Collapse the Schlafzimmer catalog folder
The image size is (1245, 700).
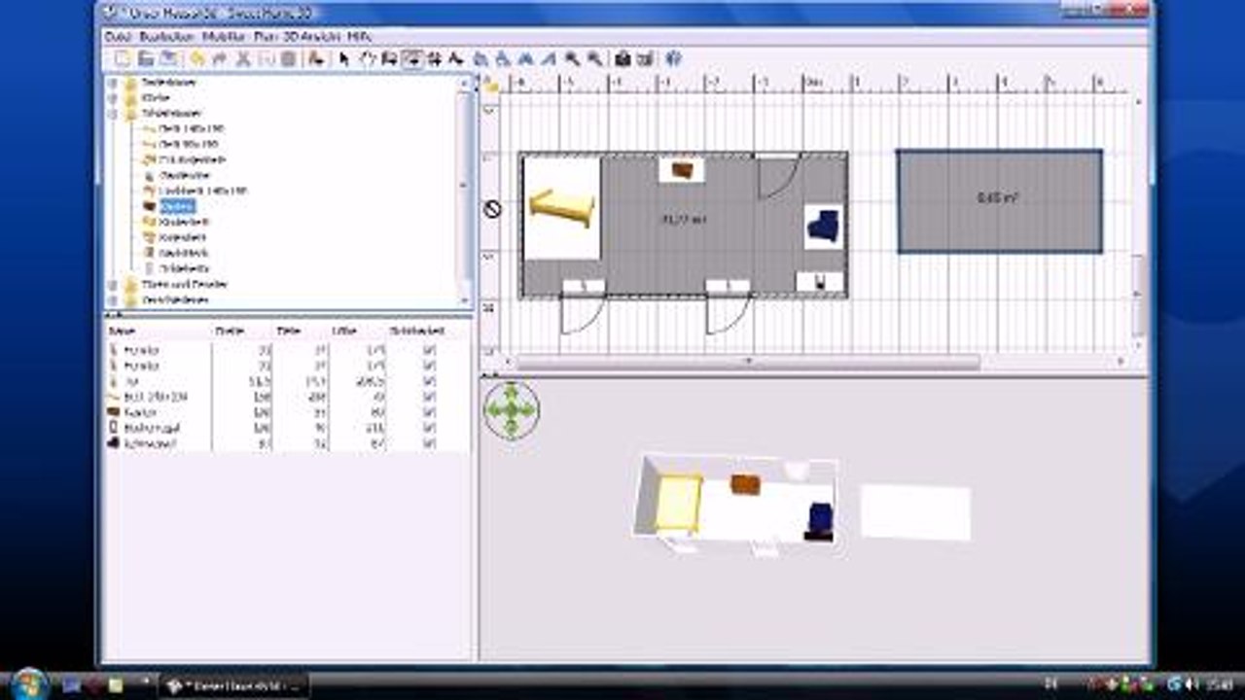click(112, 113)
